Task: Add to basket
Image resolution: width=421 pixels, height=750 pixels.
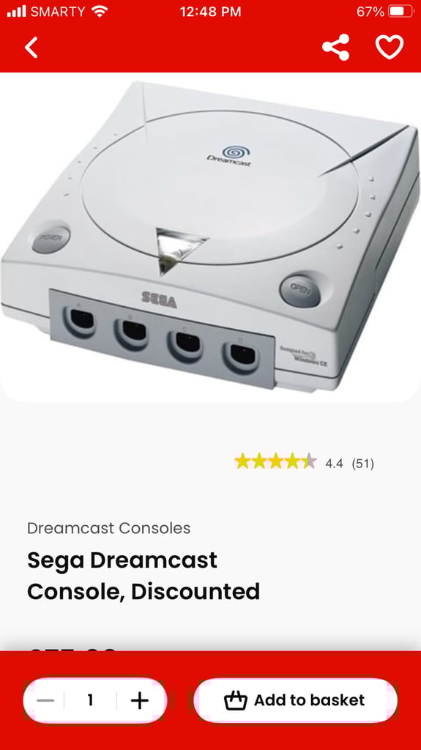Action: [x=295, y=700]
